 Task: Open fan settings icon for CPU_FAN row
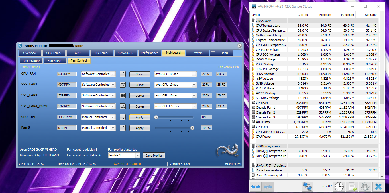pos(123,74)
